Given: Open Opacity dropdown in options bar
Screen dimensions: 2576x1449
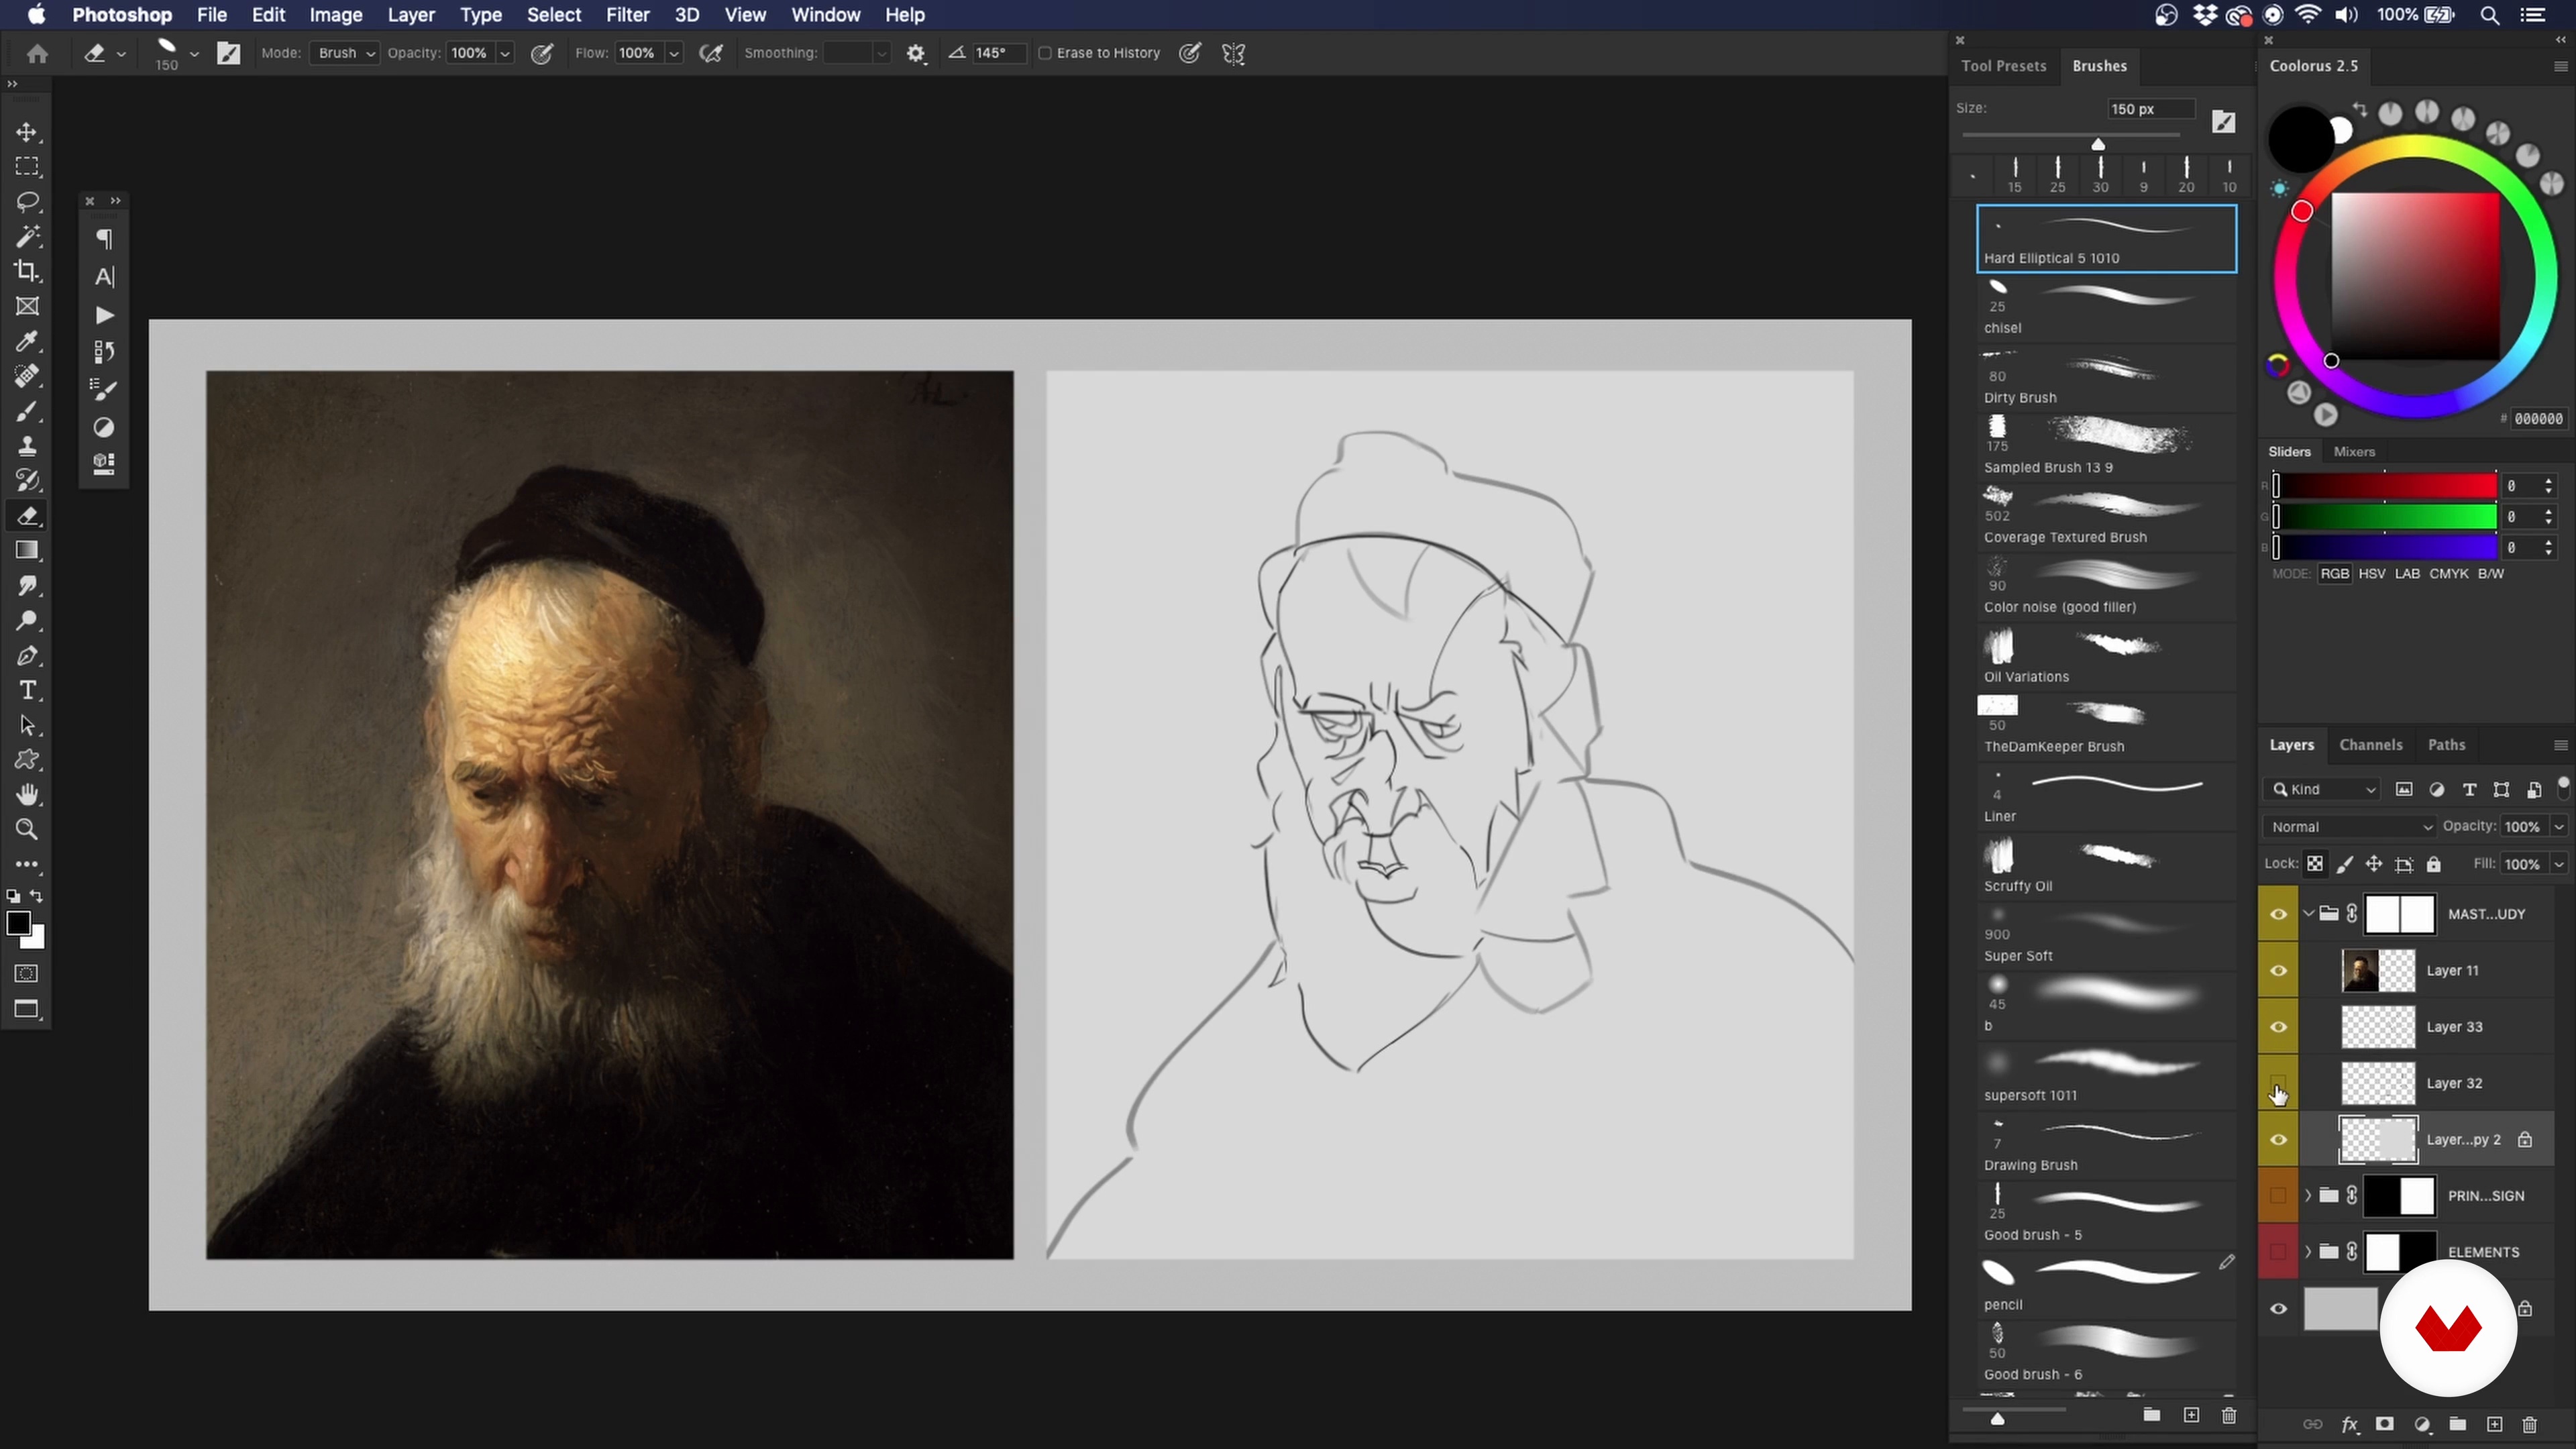Looking at the screenshot, I should coord(505,53).
